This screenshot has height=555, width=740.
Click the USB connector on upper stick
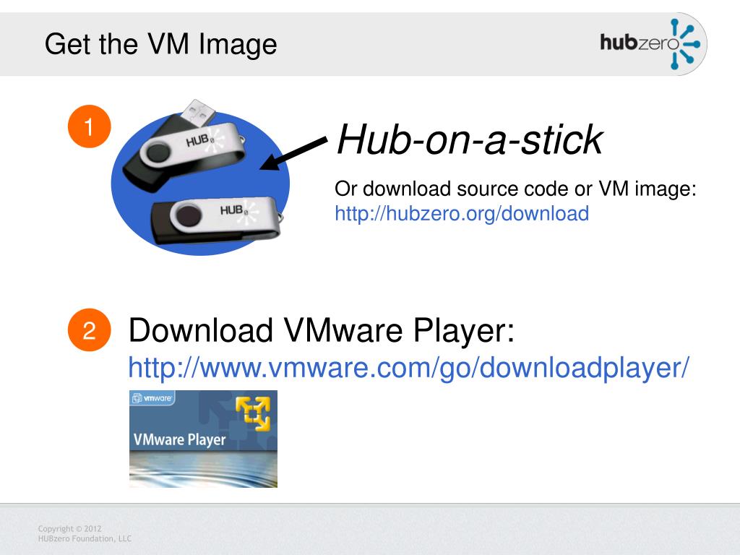tap(198, 112)
